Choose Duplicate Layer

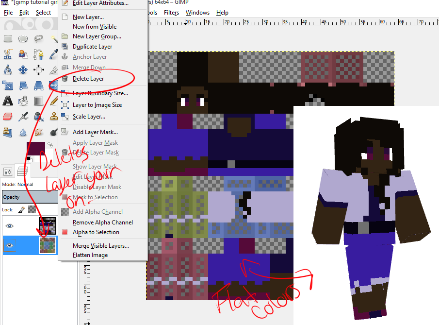(103, 47)
